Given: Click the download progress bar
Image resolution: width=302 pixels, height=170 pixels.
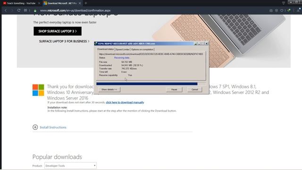Looking at the screenshot, I should 151,84.
